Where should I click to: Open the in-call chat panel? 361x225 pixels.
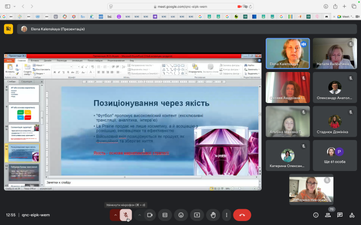coord(339,215)
